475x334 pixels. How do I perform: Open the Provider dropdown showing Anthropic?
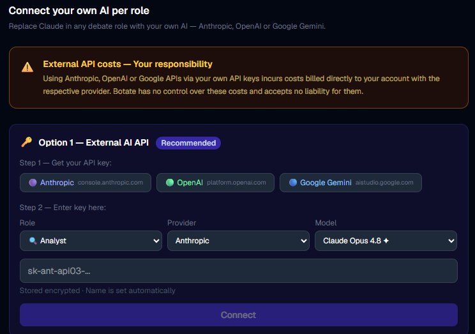(x=238, y=241)
